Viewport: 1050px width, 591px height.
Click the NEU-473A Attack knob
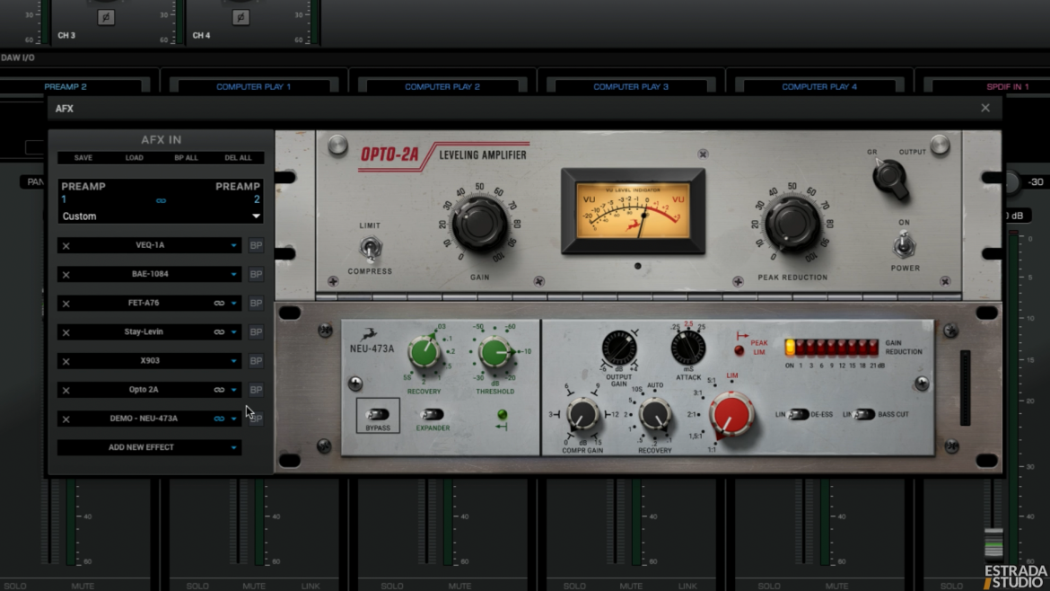coord(687,348)
